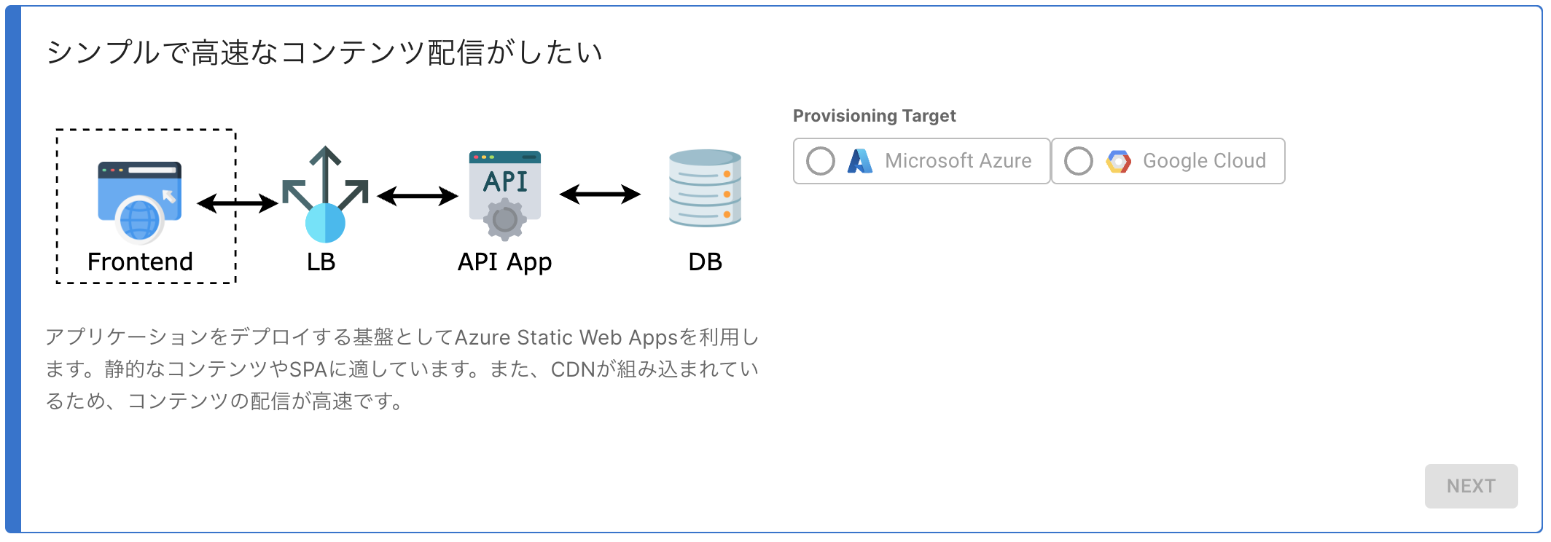Click the arrow between API App and DB
The image size is (1551, 542).
pos(600,194)
